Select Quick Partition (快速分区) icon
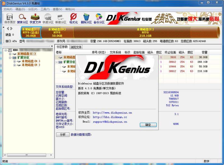 [48, 19]
